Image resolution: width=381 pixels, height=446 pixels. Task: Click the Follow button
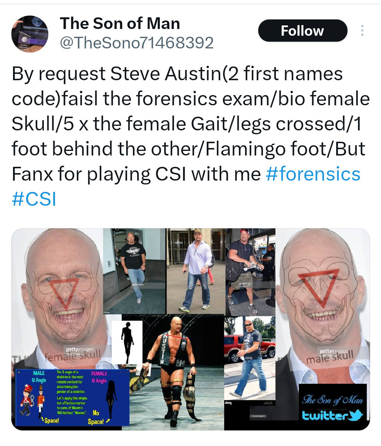(x=303, y=31)
